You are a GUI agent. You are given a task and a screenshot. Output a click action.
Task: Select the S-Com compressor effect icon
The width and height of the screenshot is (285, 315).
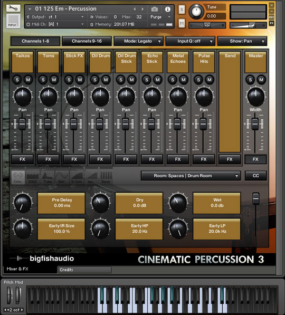77,177
